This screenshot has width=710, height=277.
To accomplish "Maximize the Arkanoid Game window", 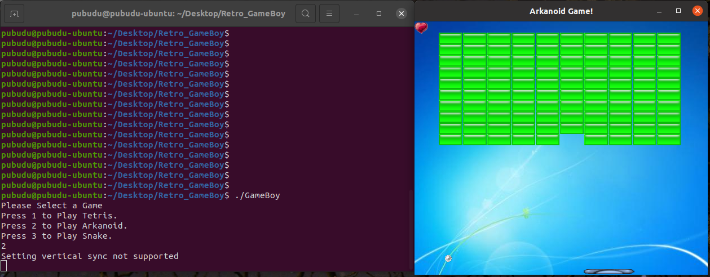I will click(678, 11).
